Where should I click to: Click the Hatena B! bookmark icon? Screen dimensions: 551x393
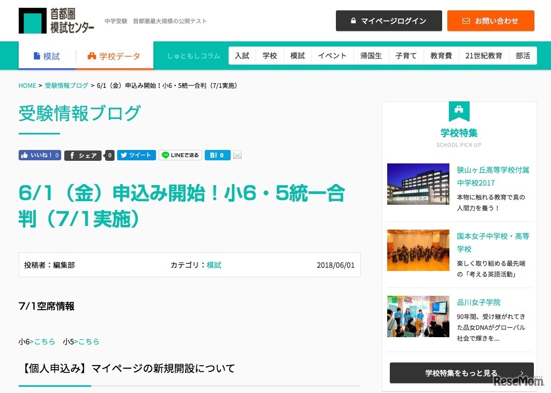(212, 155)
